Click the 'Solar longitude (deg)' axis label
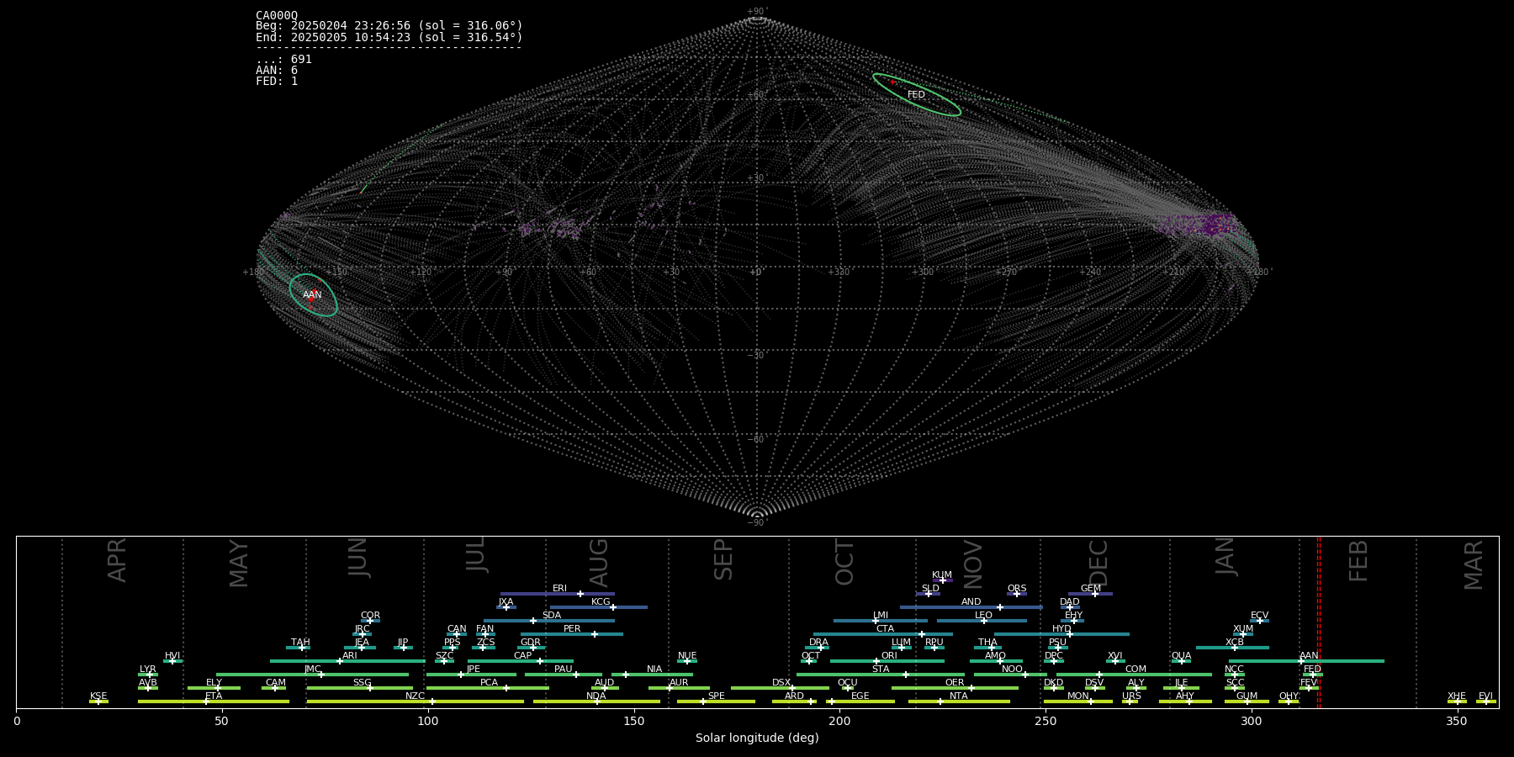This screenshot has width=1514, height=757. click(x=757, y=738)
